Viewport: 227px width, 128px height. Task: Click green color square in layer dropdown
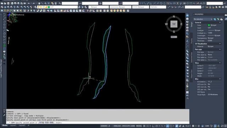49,7
